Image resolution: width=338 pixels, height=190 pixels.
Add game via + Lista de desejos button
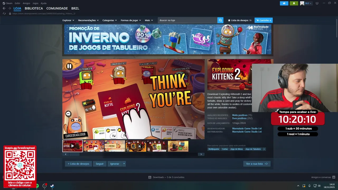coord(78,164)
